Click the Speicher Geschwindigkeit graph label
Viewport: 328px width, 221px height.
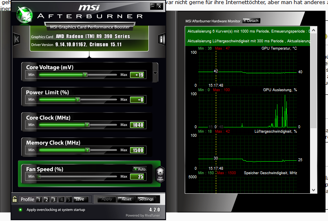(x=270, y=173)
